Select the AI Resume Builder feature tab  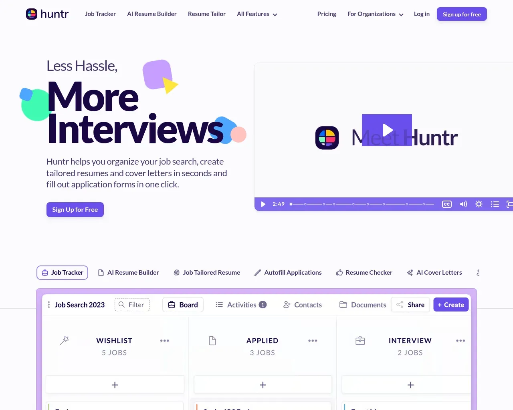pos(129,273)
